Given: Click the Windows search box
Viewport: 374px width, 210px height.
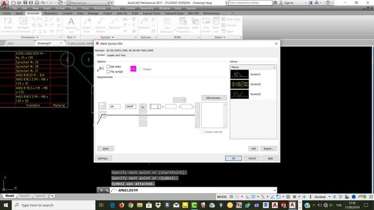Looking at the screenshot, I should pyautogui.click(x=53, y=205).
